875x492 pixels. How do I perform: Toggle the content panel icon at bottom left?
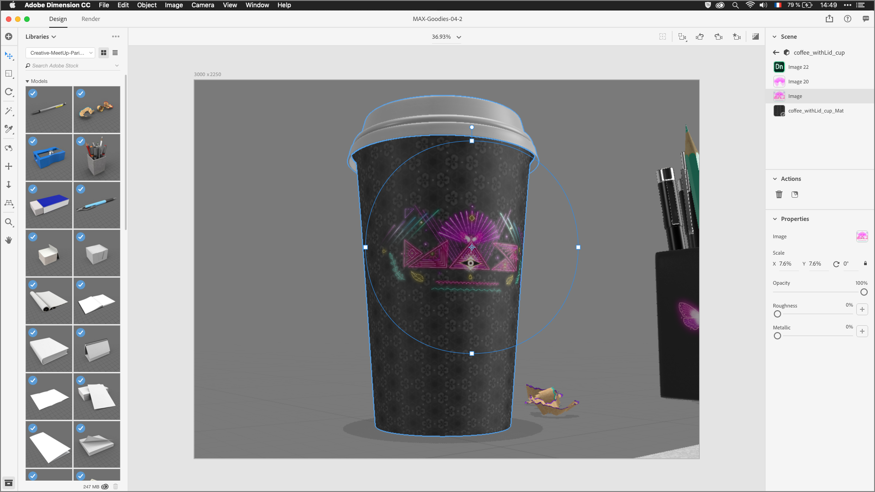coord(9,483)
